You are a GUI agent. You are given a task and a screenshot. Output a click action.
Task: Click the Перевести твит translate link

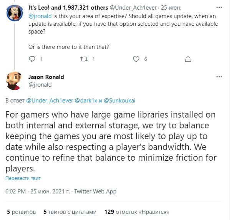[23, 178]
